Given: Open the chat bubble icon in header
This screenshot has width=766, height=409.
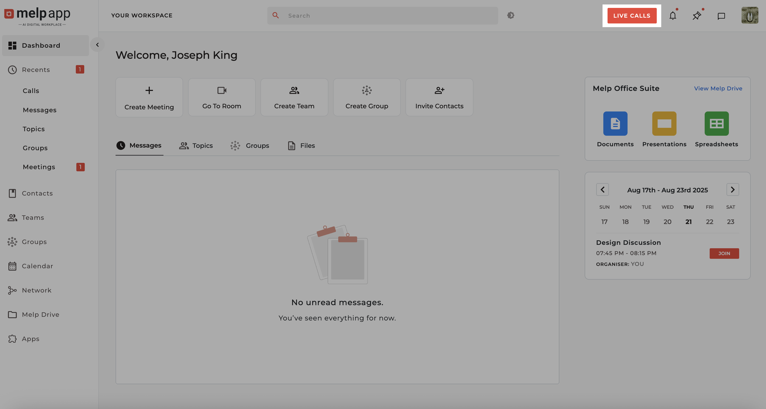Looking at the screenshot, I should 721,16.
